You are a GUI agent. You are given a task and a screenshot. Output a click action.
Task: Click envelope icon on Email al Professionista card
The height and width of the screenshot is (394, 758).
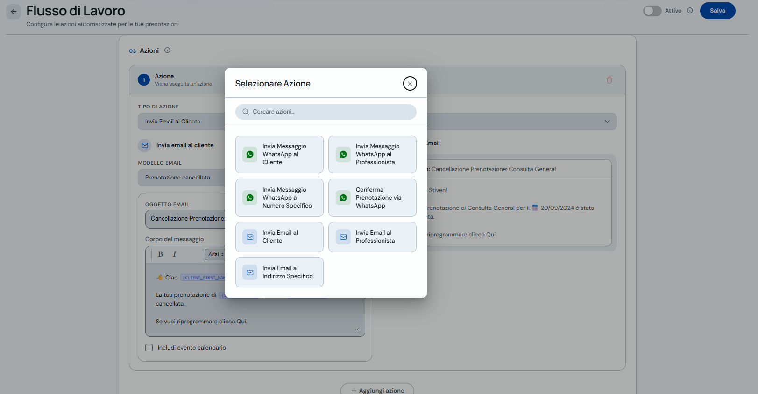tap(343, 237)
